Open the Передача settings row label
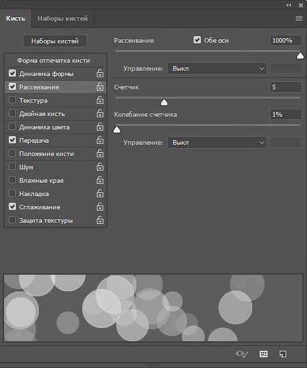The image size is (307, 368). (x=34, y=141)
